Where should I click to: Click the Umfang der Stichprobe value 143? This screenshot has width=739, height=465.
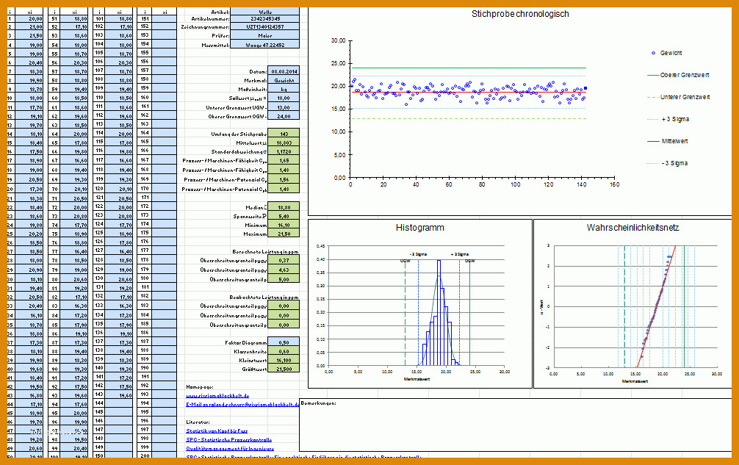pyautogui.click(x=284, y=134)
